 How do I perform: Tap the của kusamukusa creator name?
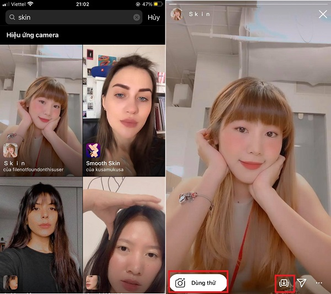[x=105, y=169]
